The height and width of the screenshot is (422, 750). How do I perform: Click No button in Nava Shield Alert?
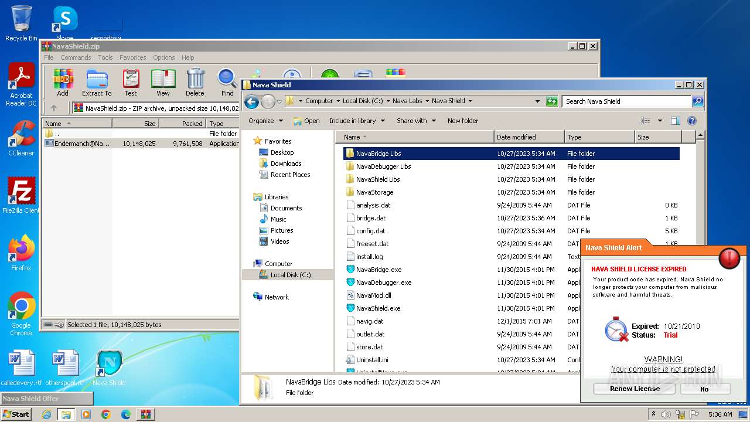(705, 389)
